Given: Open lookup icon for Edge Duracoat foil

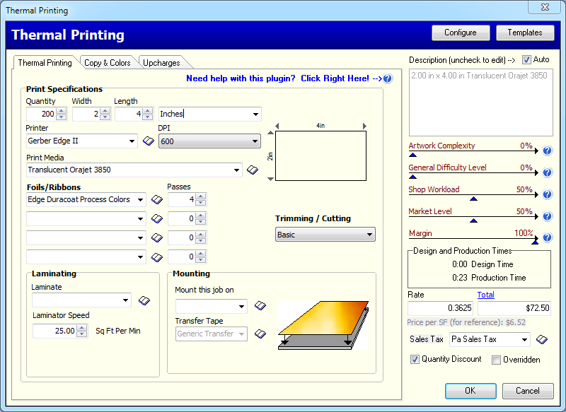Looking at the screenshot, I should pos(158,200).
